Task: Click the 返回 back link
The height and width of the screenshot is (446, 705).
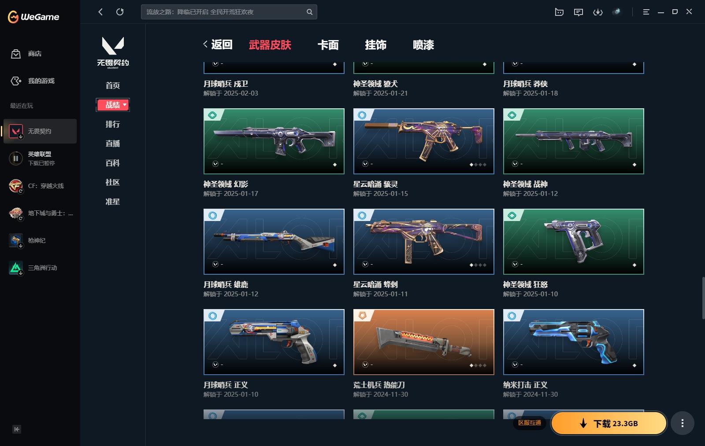Action: tap(218, 44)
